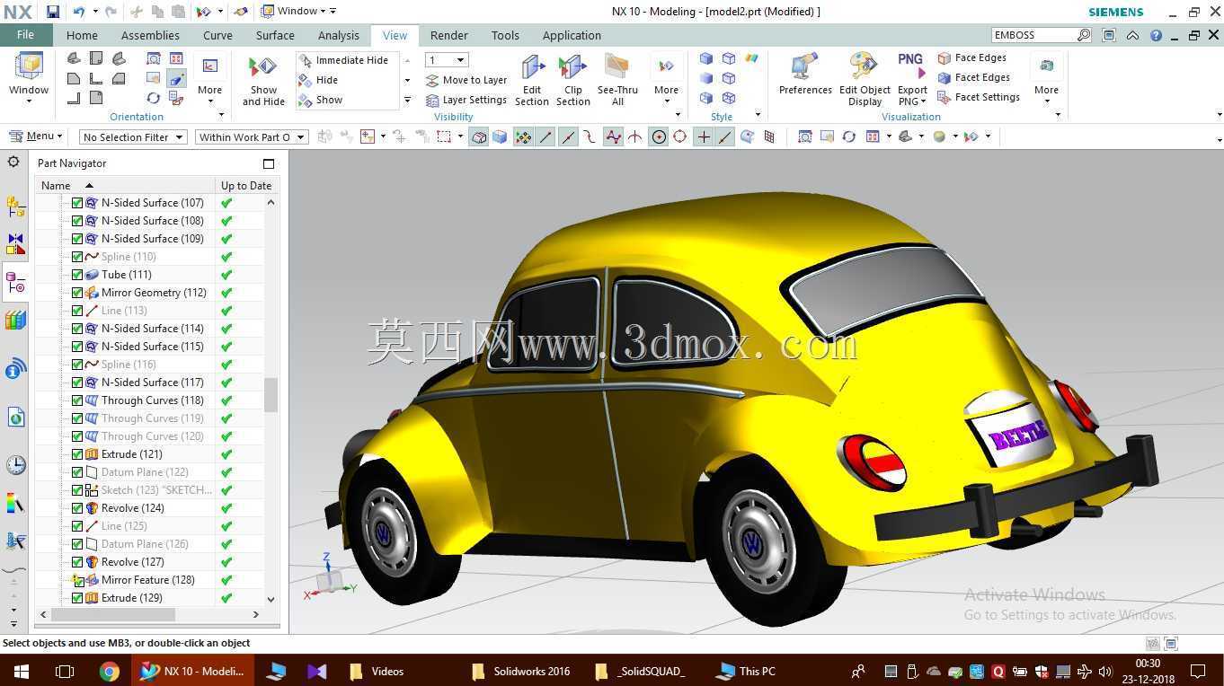Sort by the Name column header
This screenshot has height=686, width=1224.
point(125,185)
